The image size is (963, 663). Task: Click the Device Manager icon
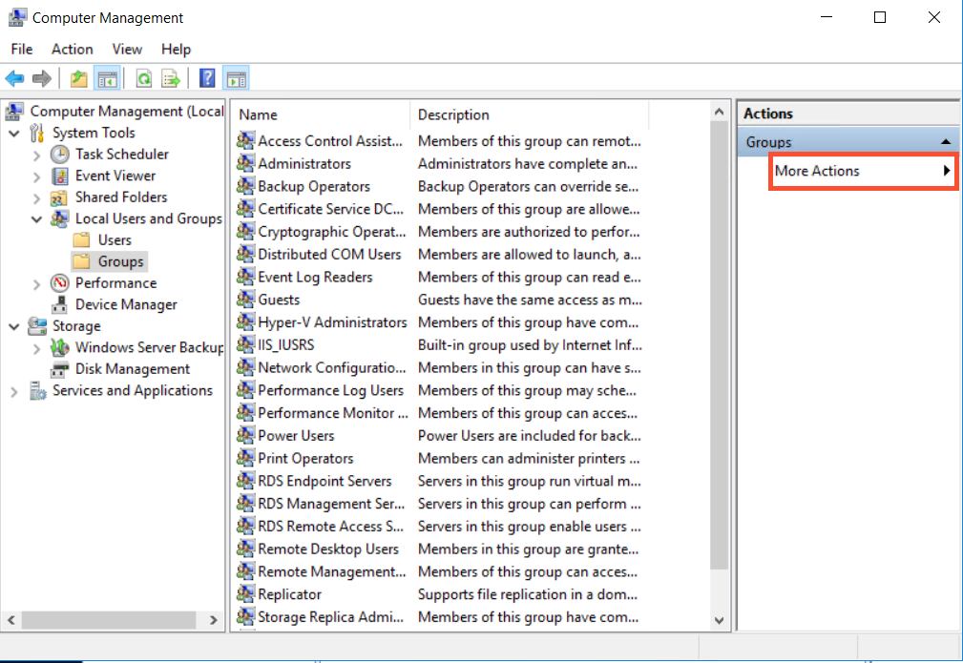click(59, 304)
